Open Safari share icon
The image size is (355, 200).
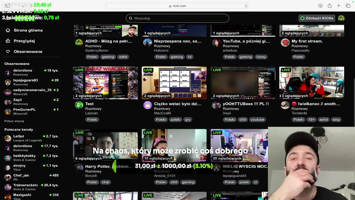point(329,6)
